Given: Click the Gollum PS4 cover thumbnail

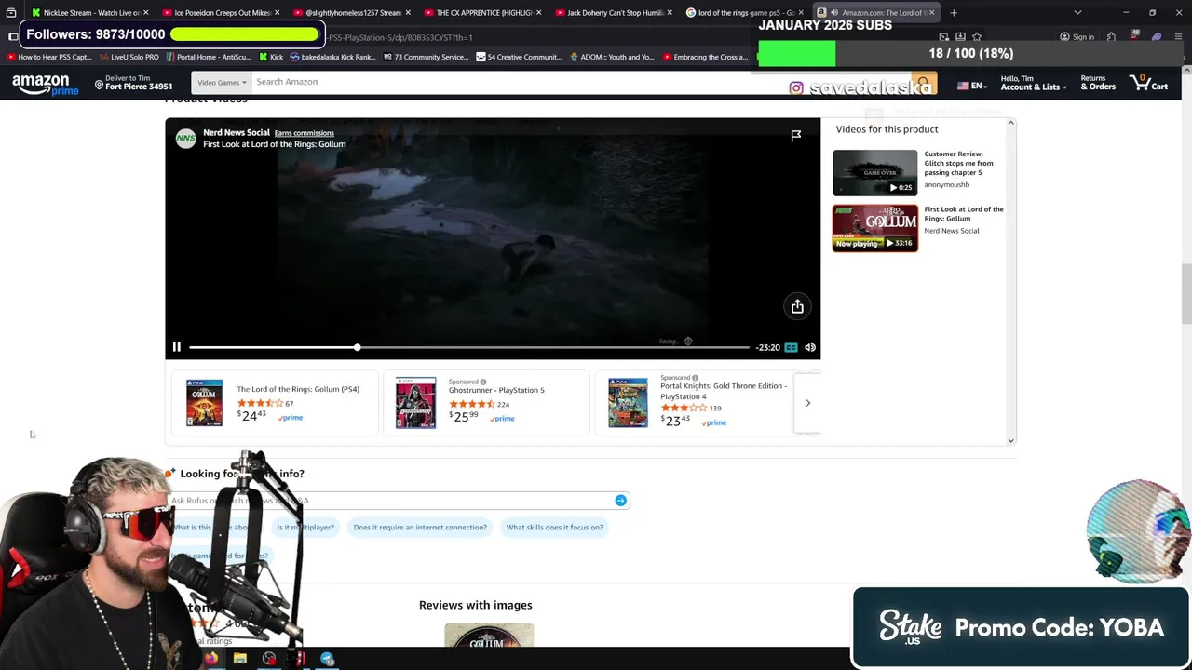Looking at the screenshot, I should (204, 403).
